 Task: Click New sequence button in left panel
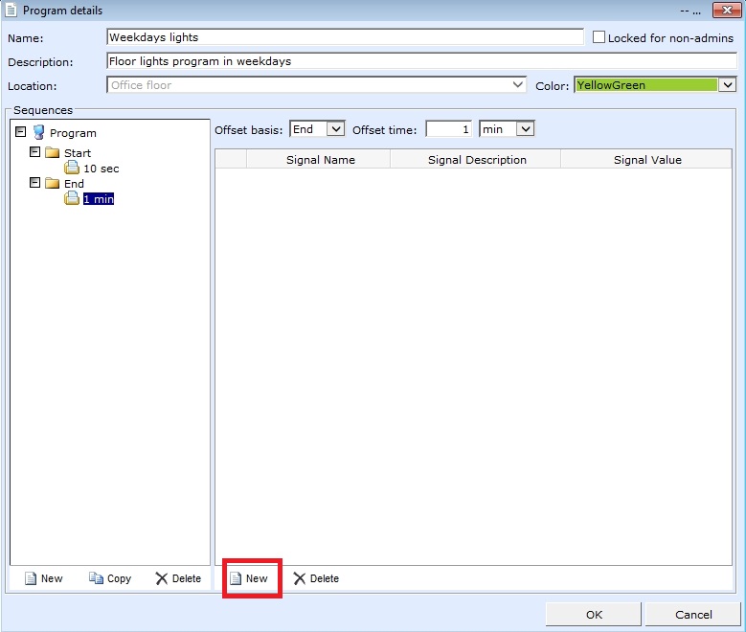[x=43, y=578]
